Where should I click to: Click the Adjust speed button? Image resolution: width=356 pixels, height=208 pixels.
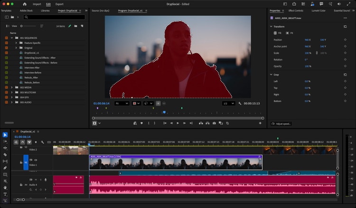[281, 124]
